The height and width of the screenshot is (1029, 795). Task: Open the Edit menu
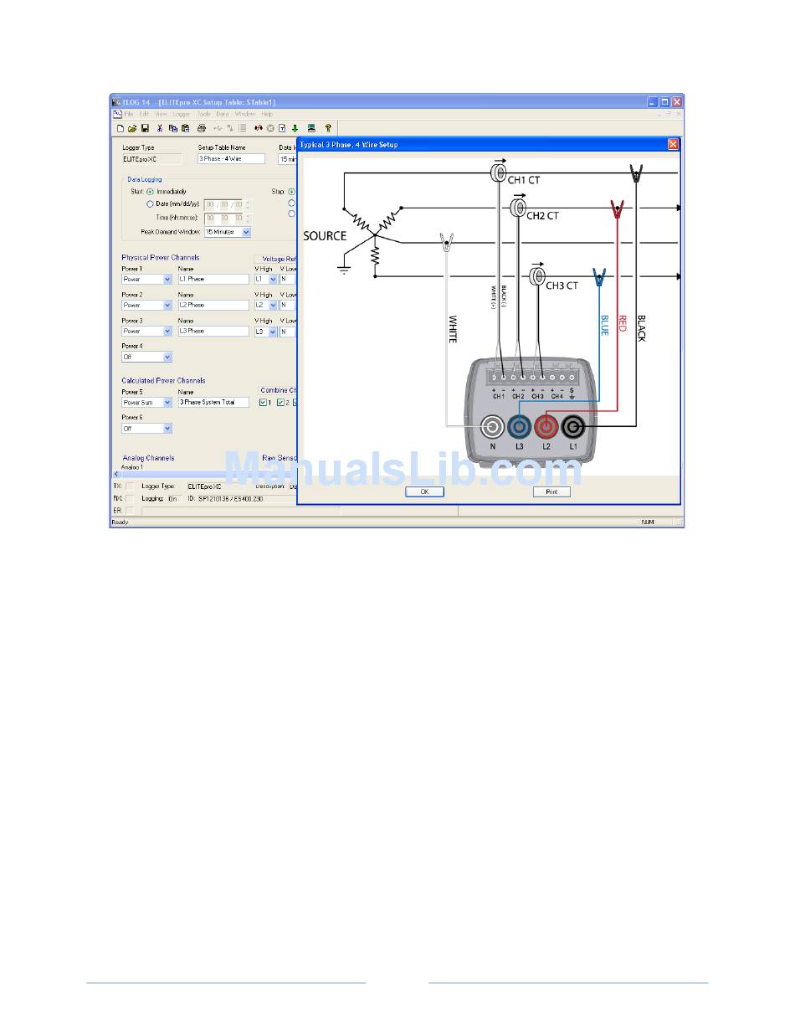(144, 114)
